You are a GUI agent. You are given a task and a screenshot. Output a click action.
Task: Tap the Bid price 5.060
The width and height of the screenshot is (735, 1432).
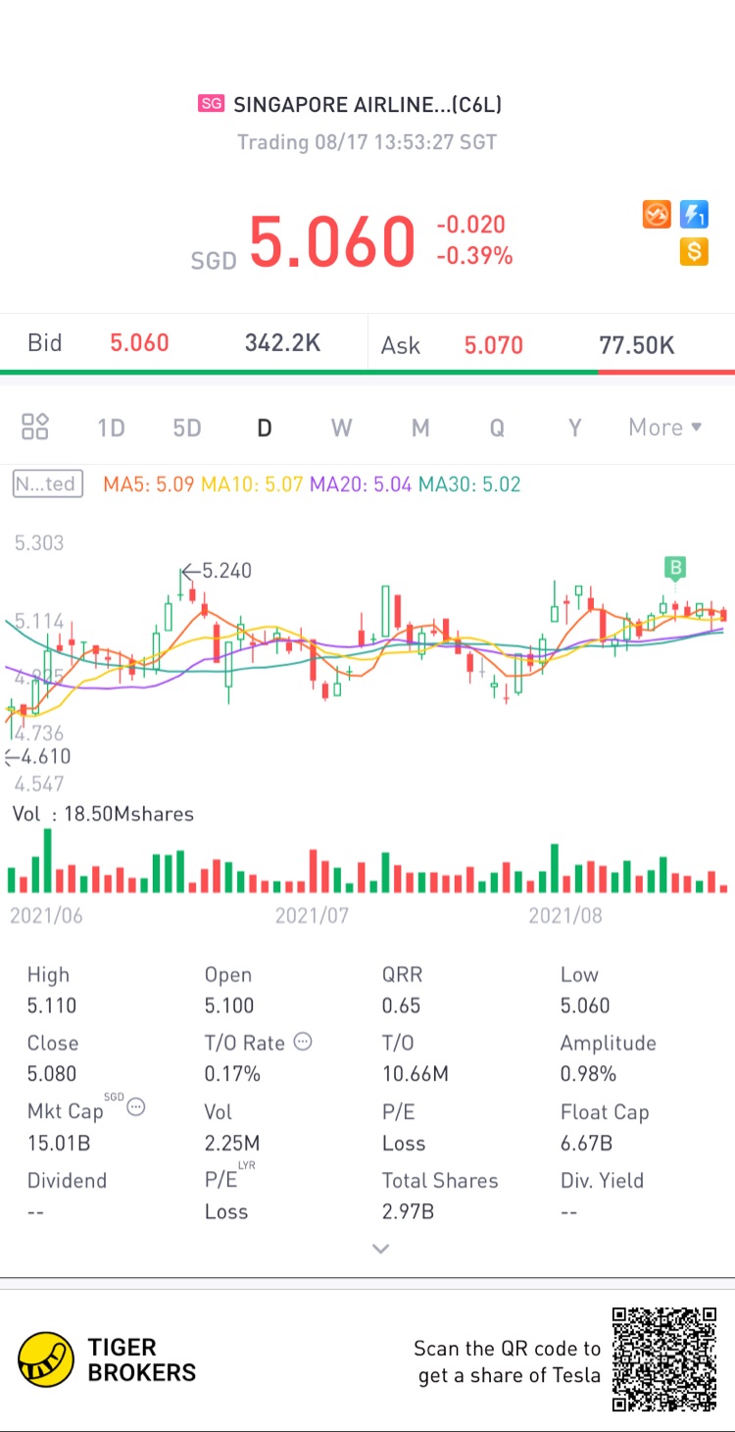(139, 343)
